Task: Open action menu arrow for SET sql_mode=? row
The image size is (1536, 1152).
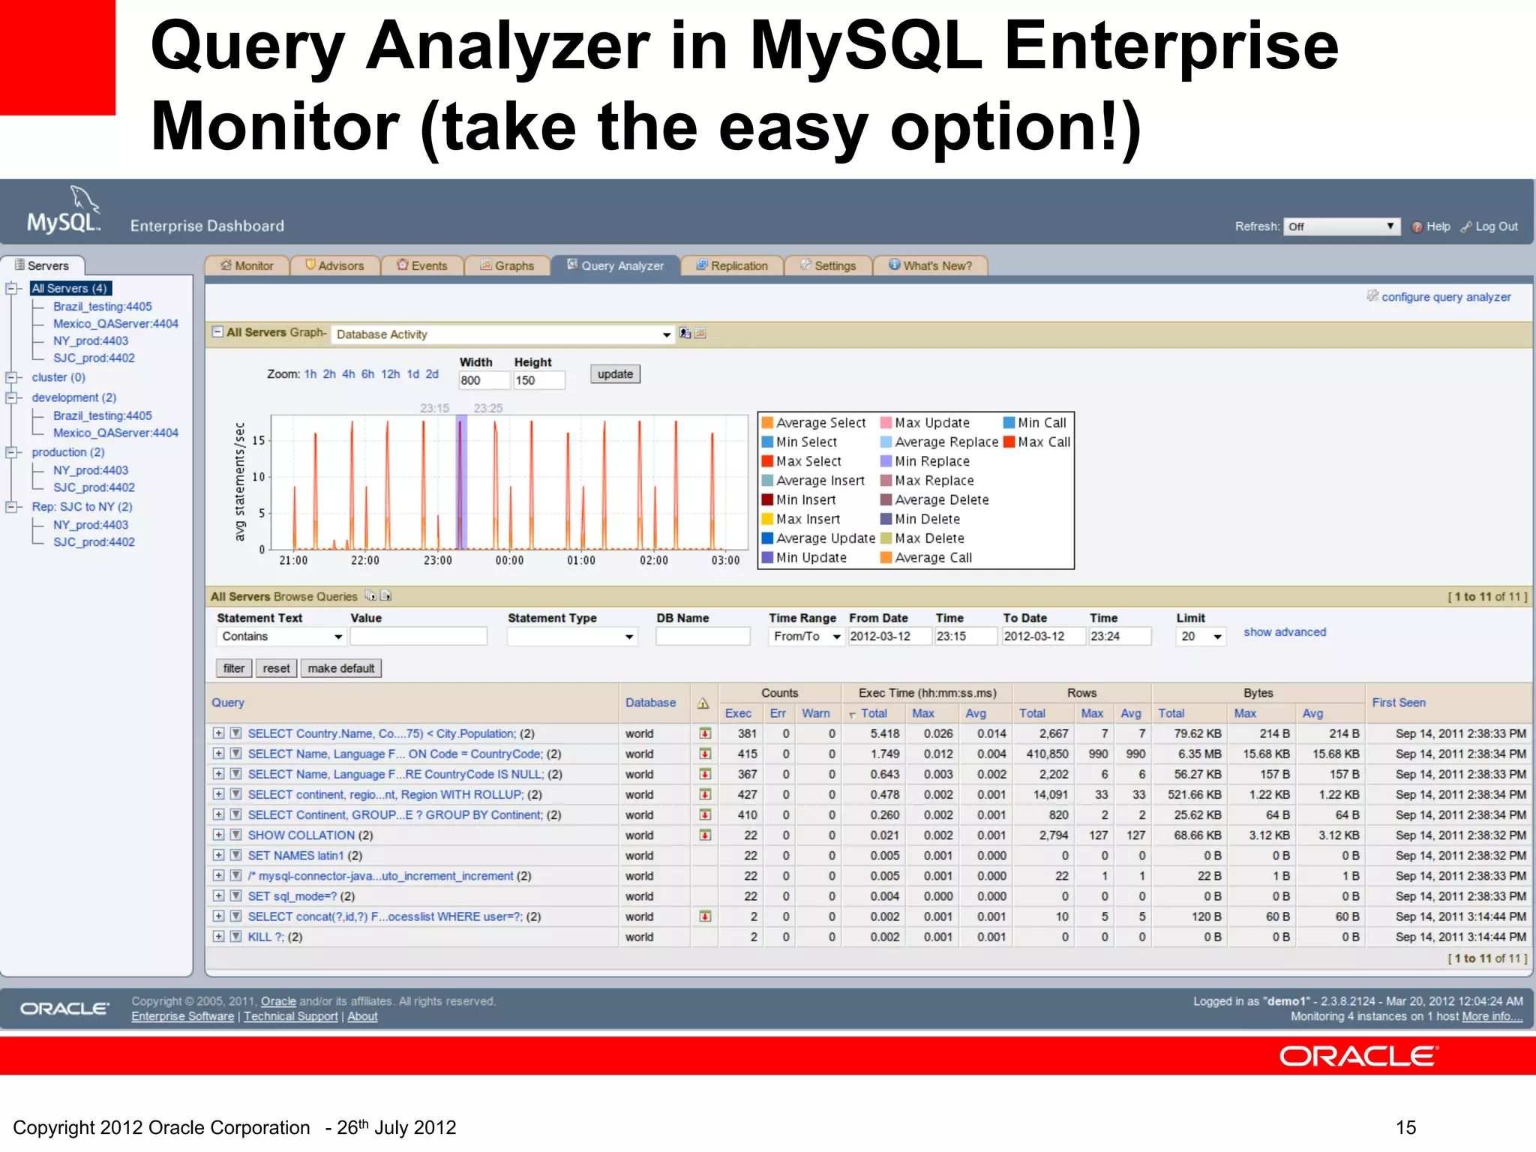Action: pos(235,895)
